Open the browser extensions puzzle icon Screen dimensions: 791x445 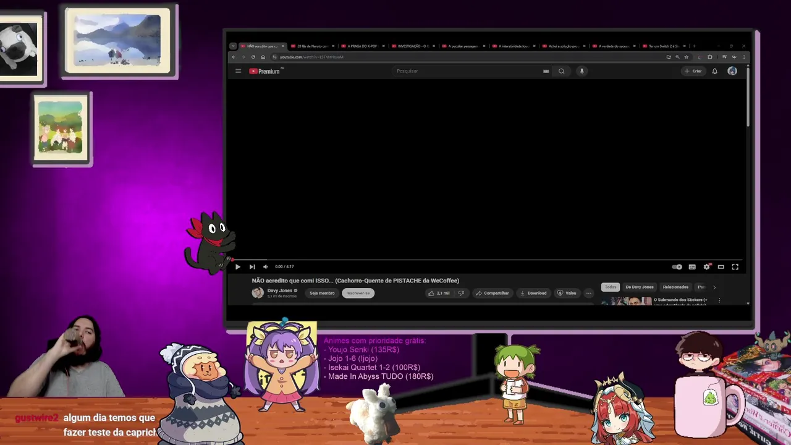(x=709, y=57)
